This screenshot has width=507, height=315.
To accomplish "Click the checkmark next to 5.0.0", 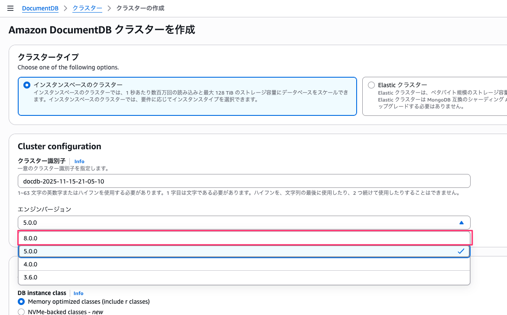I will click(x=461, y=251).
